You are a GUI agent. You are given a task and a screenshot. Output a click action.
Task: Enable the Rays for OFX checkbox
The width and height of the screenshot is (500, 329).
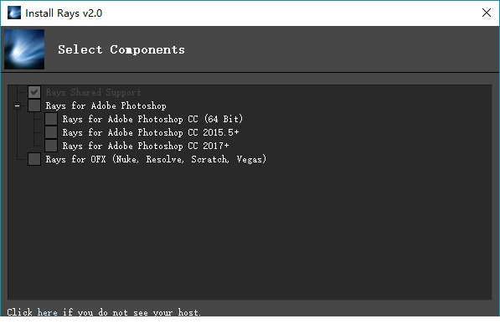[34, 159]
